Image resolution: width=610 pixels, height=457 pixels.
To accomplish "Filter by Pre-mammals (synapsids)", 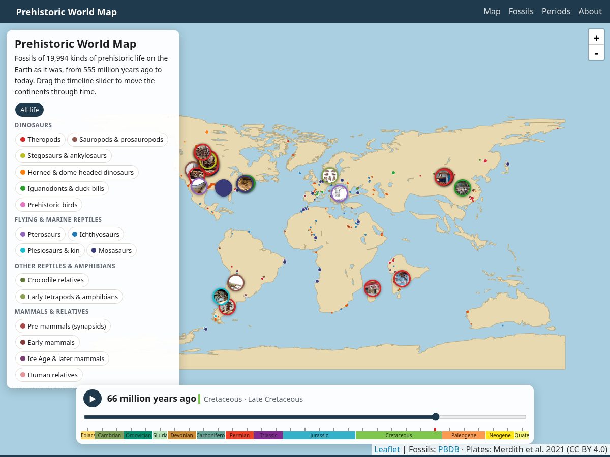I will pos(64,326).
